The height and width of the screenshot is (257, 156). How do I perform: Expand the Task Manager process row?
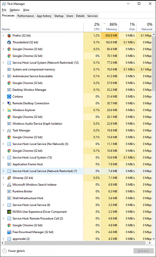click(x=3, y=131)
